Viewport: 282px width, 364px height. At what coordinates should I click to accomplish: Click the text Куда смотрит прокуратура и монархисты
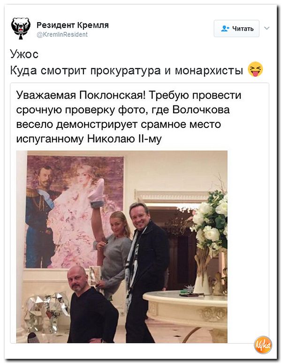click(126, 70)
